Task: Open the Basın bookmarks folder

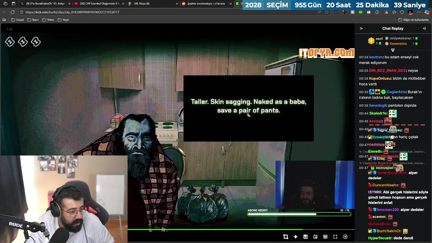Action: pyautogui.click(x=33, y=20)
